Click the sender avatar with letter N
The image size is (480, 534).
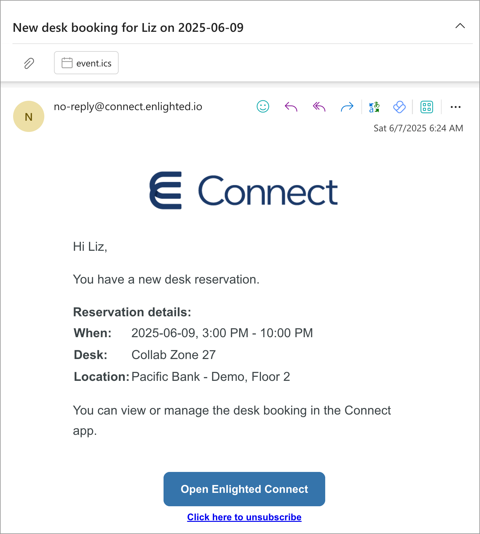tap(29, 116)
